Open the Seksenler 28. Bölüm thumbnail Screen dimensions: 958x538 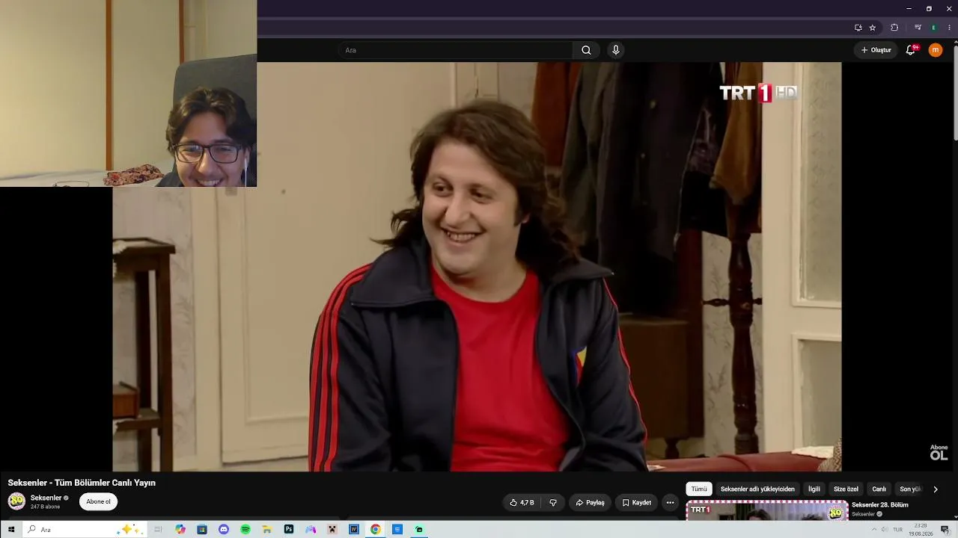pyautogui.click(x=767, y=511)
